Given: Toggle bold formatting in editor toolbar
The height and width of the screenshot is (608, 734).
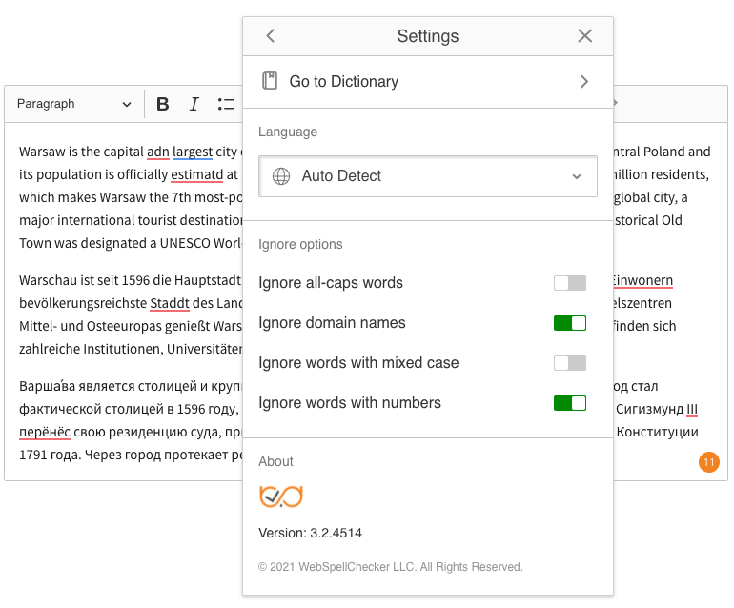Looking at the screenshot, I should [x=162, y=104].
